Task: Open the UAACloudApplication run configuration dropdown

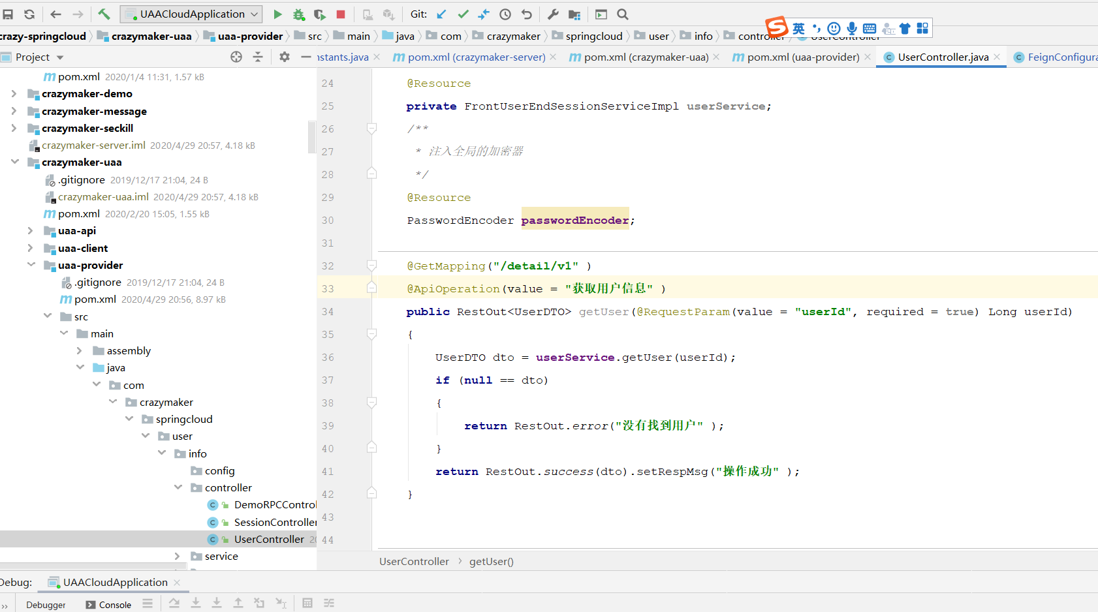Action: tap(192, 14)
